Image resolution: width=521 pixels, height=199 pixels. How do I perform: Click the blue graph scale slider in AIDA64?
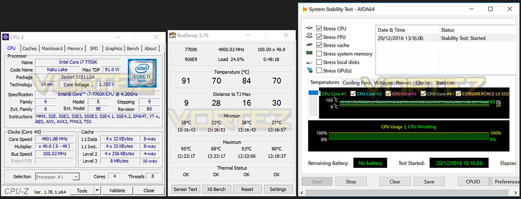[313, 93]
